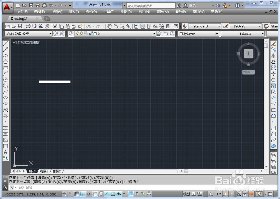This screenshot has height=199, width=280.
Task: Select the Line tool in draw toolbar
Action: (6, 43)
